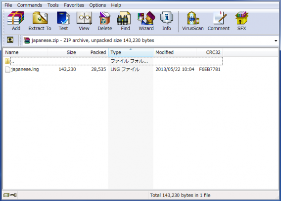Image resolution: width=281 pixels, height=201 pixels.
Task: Open the Commands menu
Action: tap(30, 5)
